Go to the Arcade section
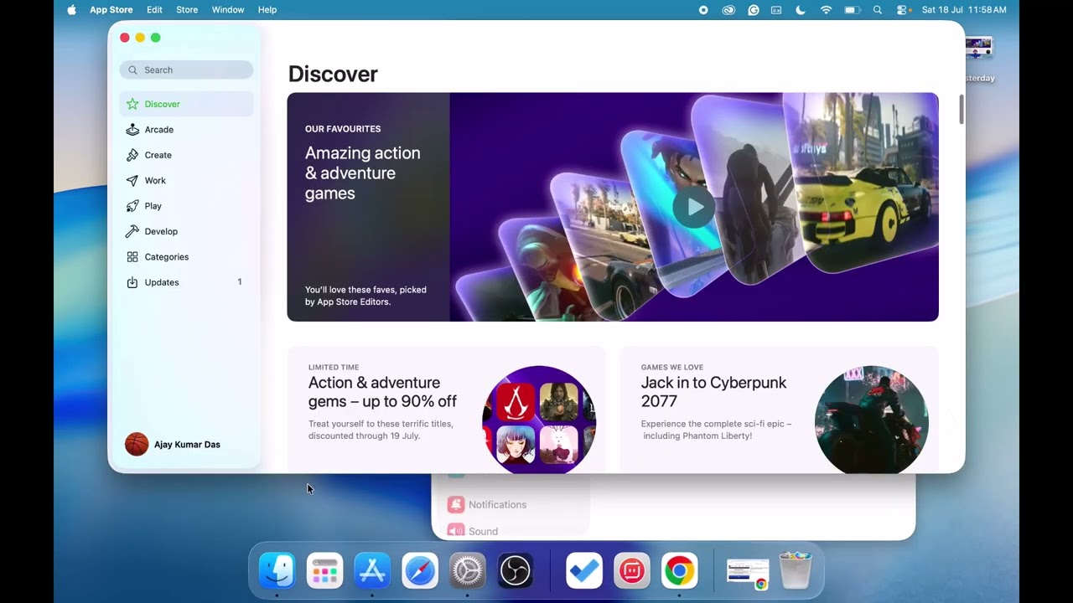 point(186,130)
